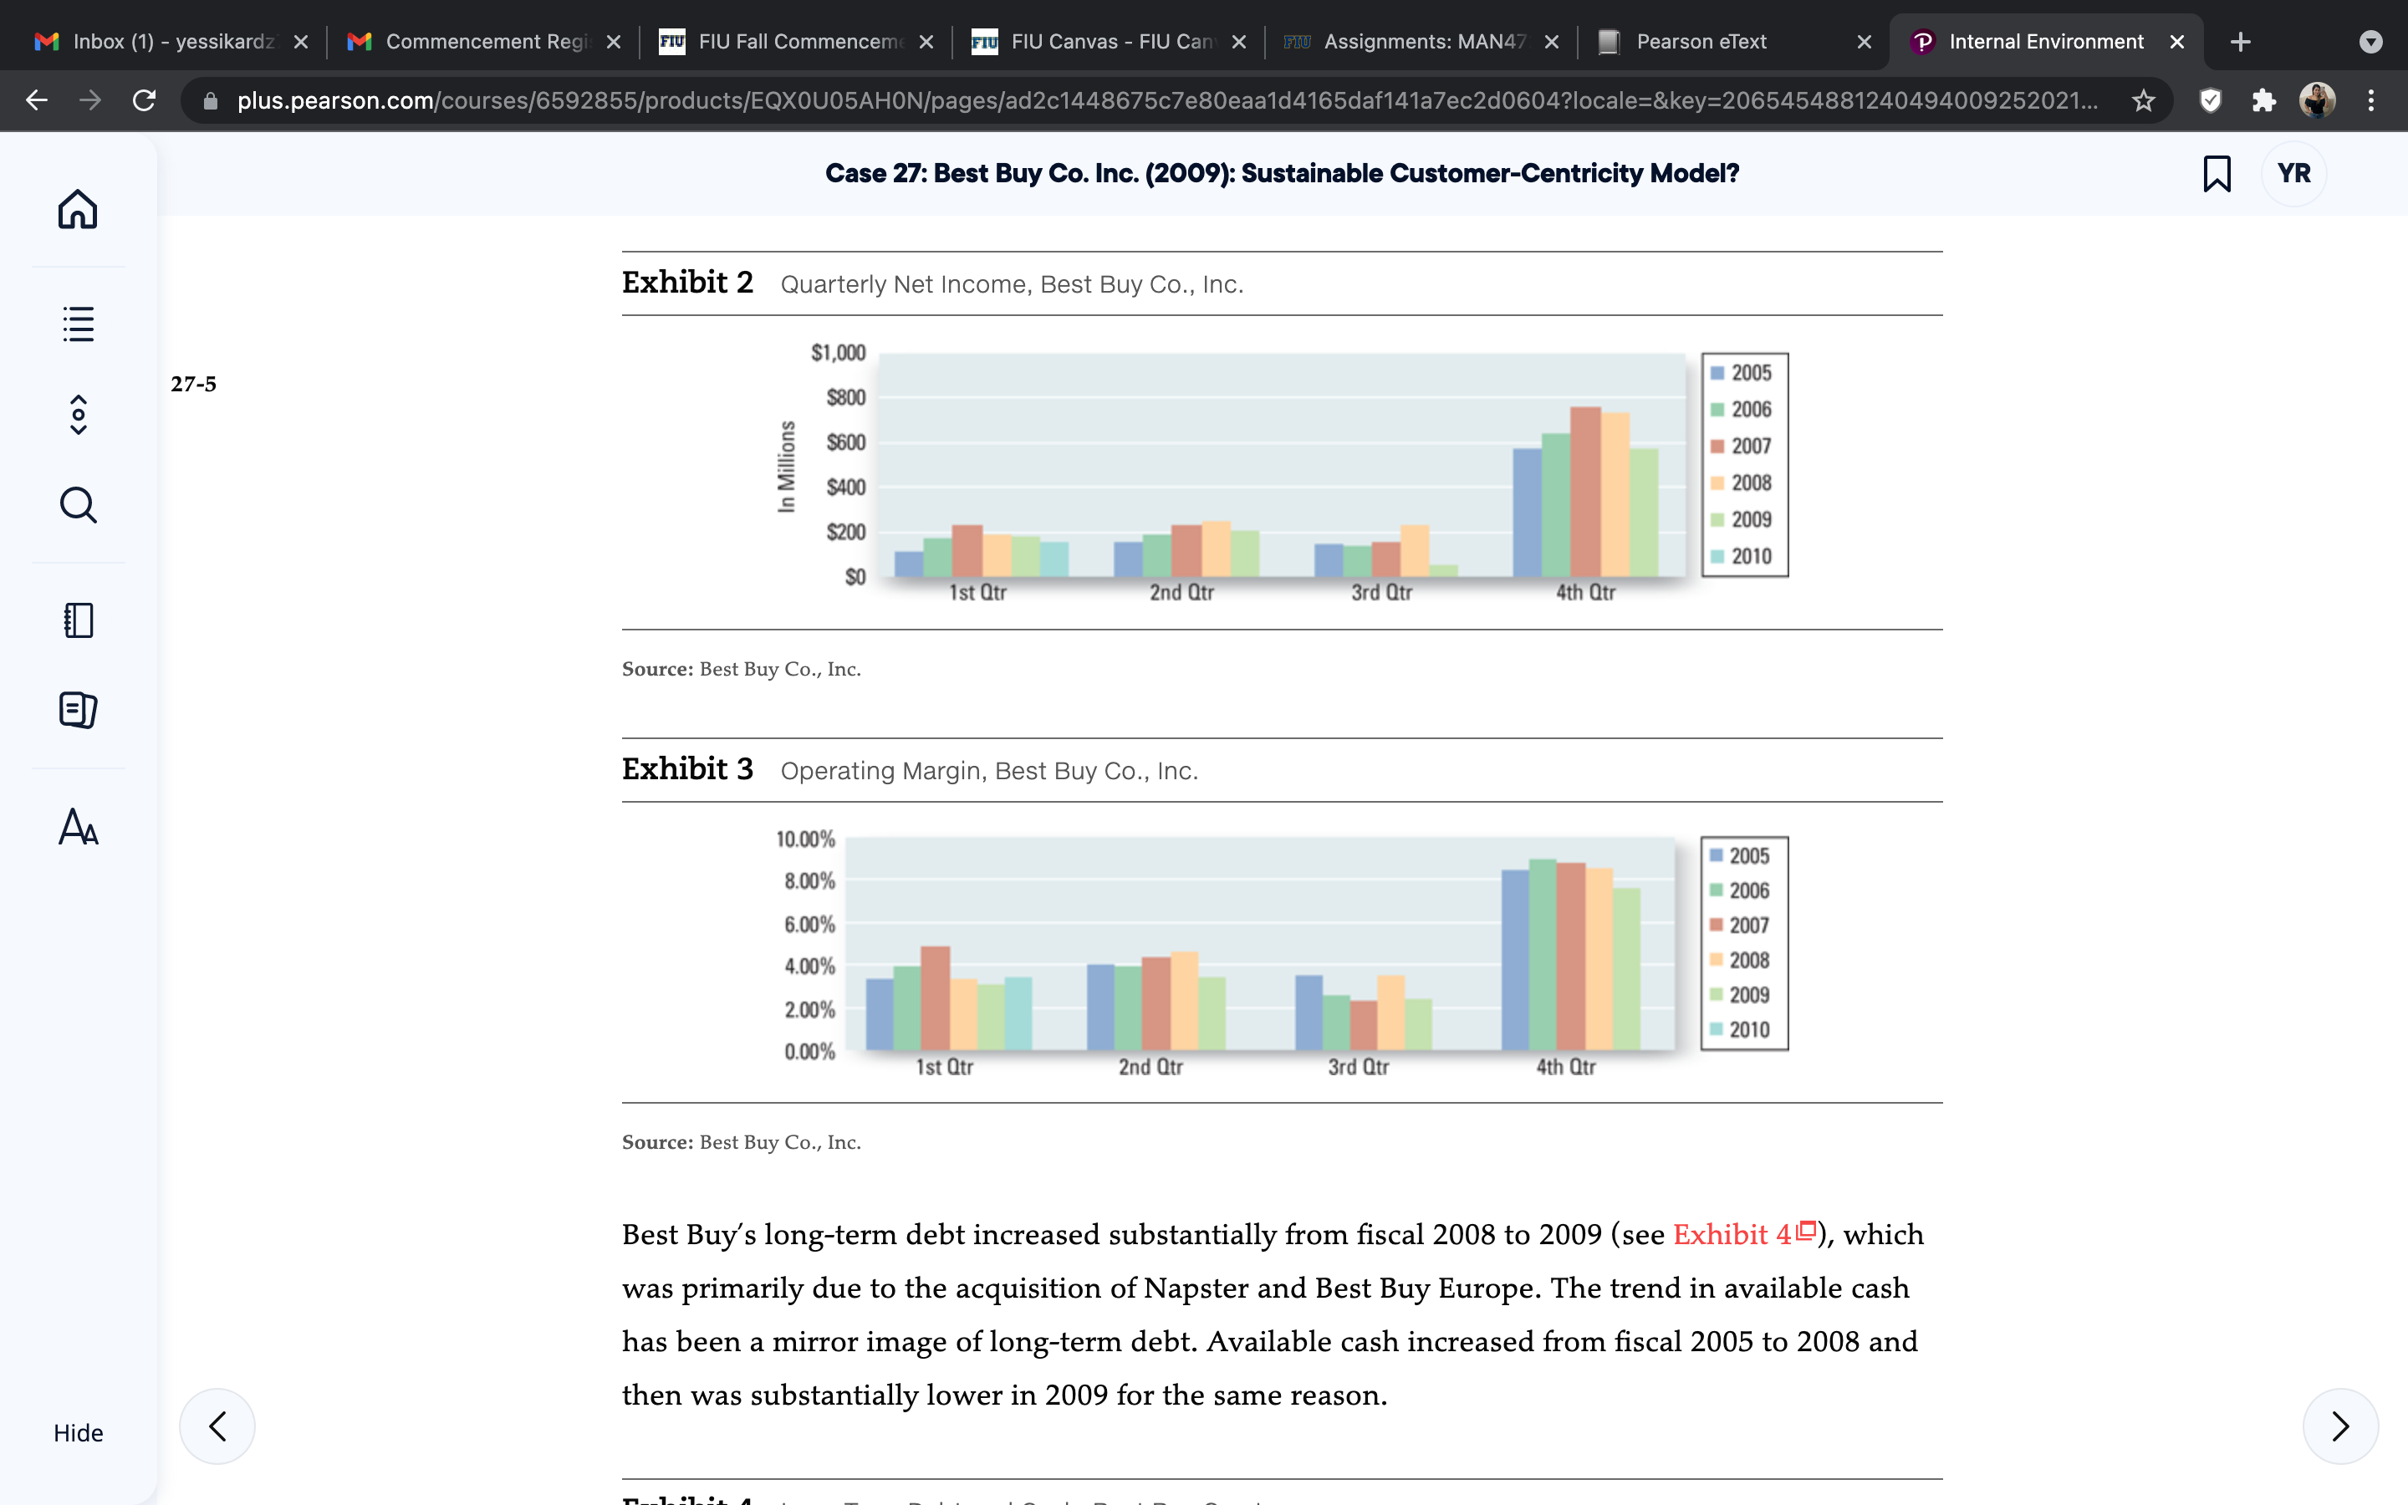Image resolution: width=2408 pixels, height=1505 pixels.
Task: Click the page number 27-5 label
Action: click(193, 385)
